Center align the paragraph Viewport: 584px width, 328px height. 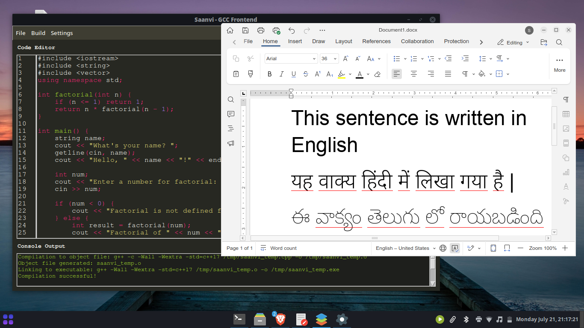tap(414, 74)
